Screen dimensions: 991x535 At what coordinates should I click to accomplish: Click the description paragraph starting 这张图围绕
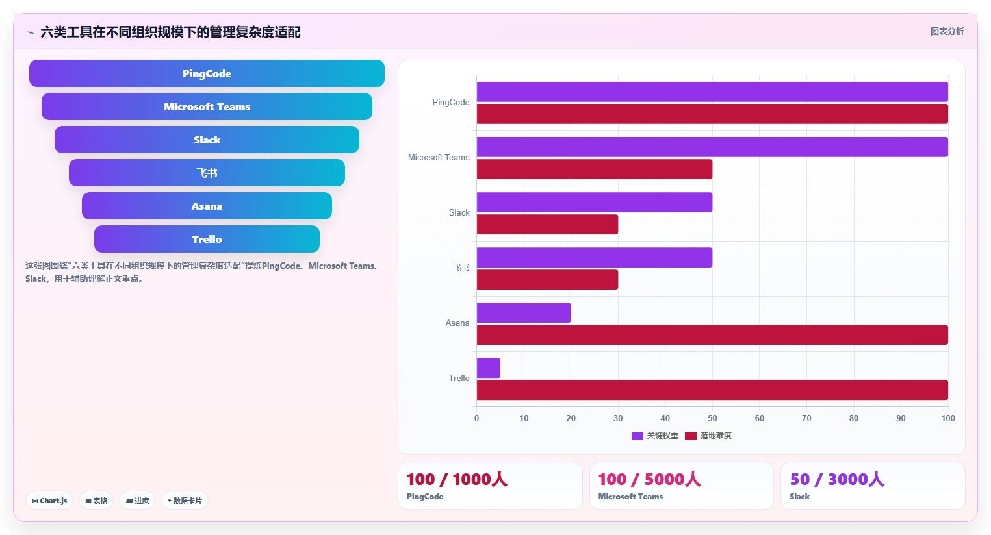tap(203, 272)
